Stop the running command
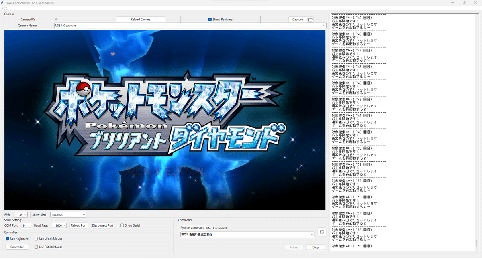482x259 pixels. click(316, 247)
